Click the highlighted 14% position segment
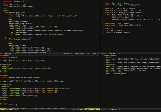The width and height of the screenshot is (161, 112). click(87, 109)
